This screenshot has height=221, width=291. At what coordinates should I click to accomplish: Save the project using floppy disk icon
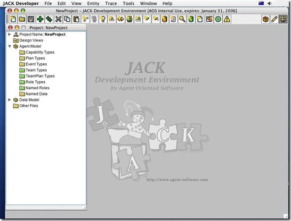click(31, 19)
